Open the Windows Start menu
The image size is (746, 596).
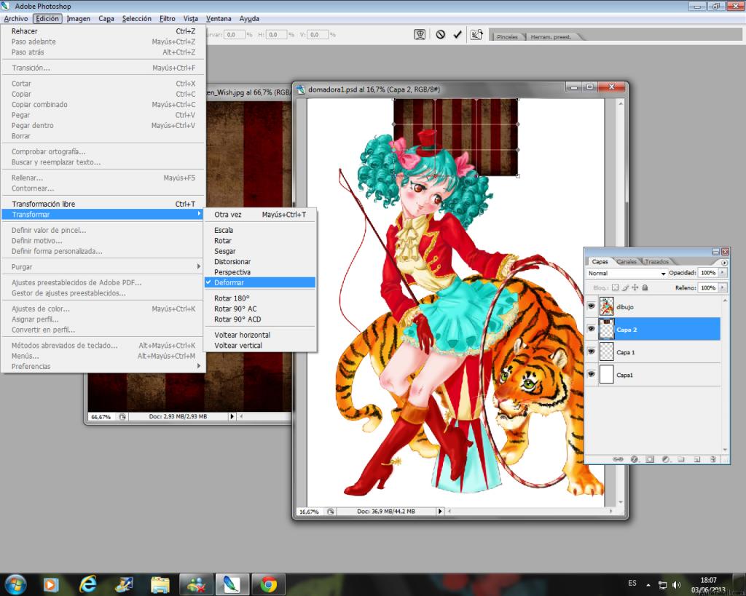[x=15, y=584]
